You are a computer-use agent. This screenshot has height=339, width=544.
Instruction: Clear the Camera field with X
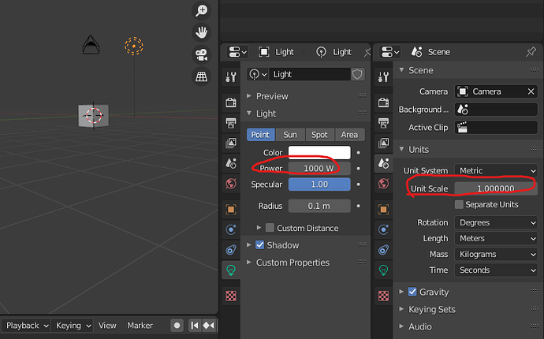[531, 91]
